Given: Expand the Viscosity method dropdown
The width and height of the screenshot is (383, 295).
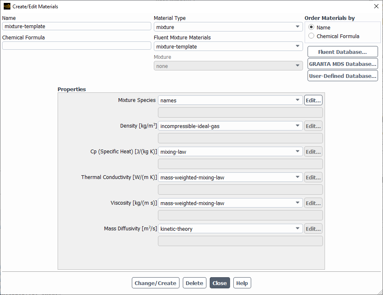Looking at the screenshot, I should click(x=230, y=203).
